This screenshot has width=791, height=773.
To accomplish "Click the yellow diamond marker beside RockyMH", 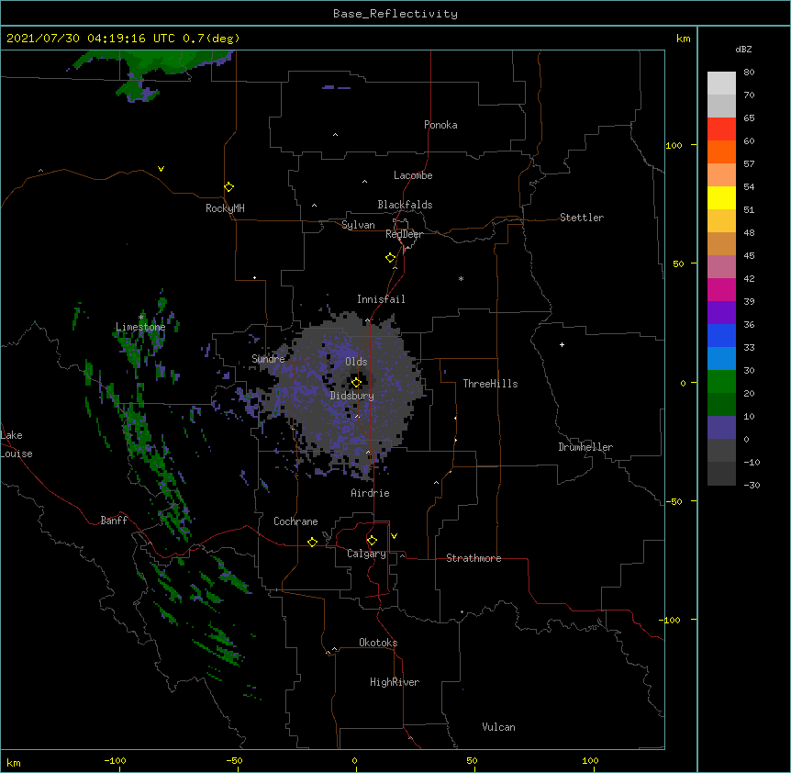I will 229,187.
